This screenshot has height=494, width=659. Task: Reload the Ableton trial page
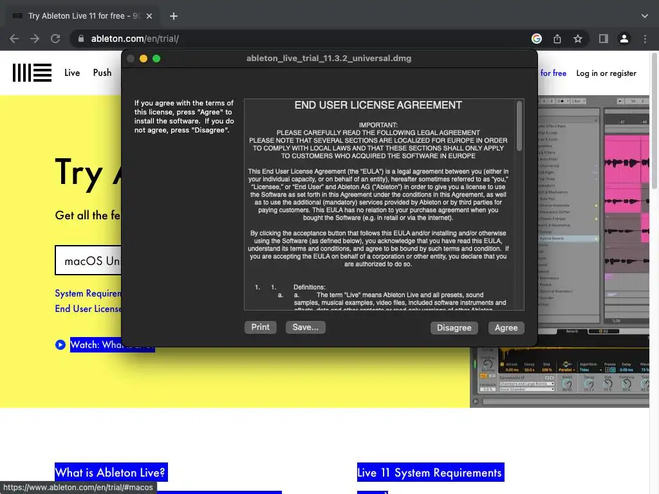point(55,39)
